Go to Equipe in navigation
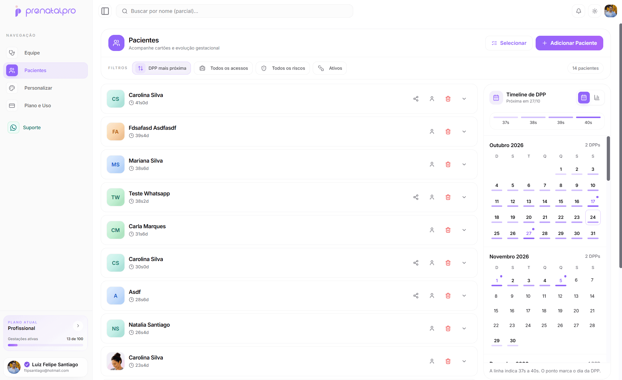 (x=45, y=53)
